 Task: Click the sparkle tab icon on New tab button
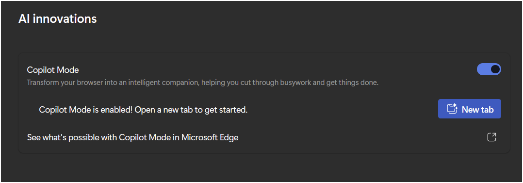tap(452, 109)
